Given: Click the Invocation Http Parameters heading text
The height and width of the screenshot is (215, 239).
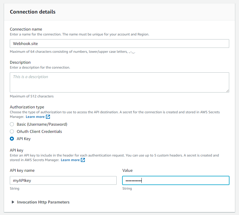Looking at the screenshot, I should (43, 202).
